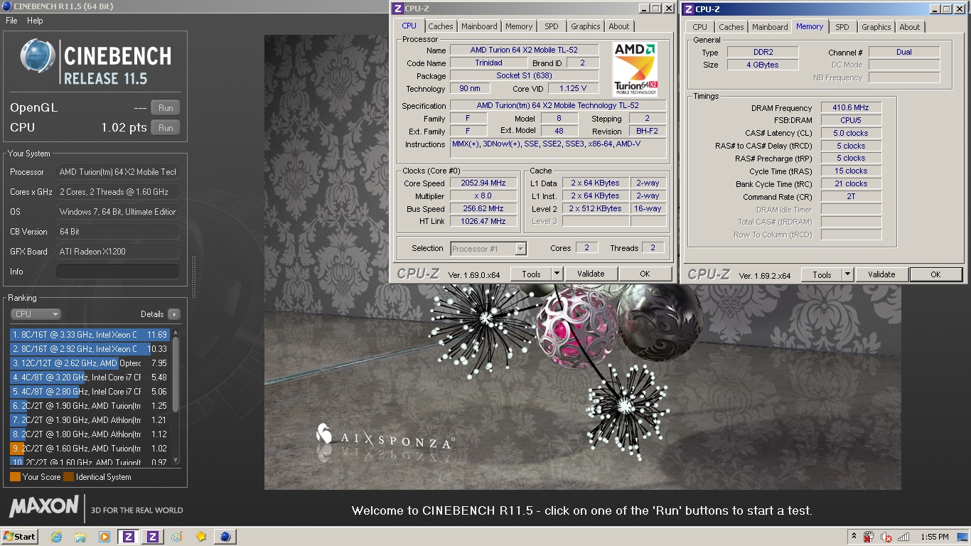This screenshot has height=546, width=971.
Task: Click the yellow star taskbar icon
Action: tap(201, 537)
